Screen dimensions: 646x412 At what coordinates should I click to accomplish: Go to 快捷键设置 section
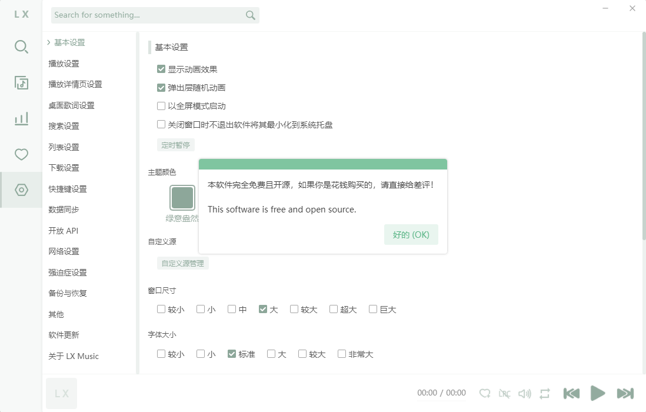(x=68, y=189)
